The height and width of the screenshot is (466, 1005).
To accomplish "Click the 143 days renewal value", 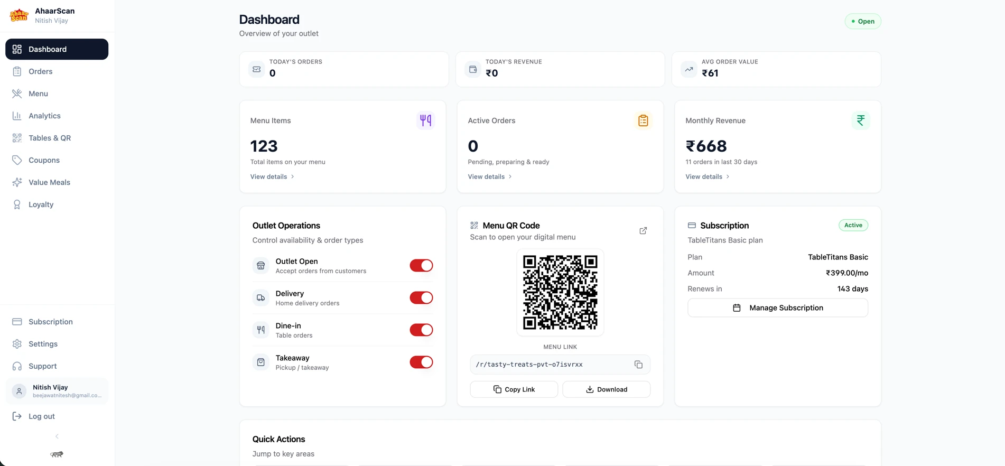I will pos(853,289).
